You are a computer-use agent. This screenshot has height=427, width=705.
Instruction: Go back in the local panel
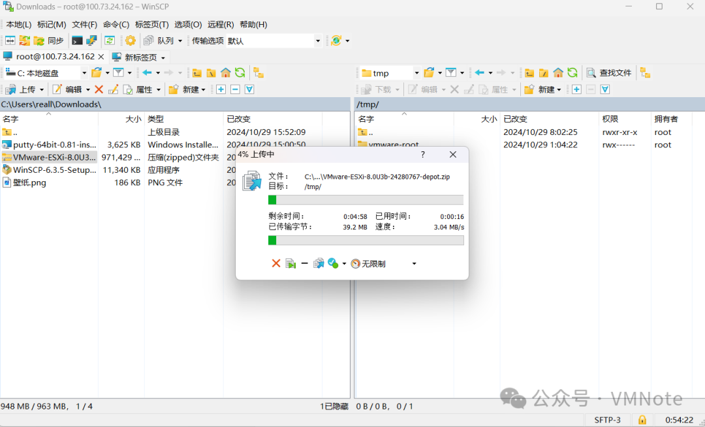pos(147,73)
